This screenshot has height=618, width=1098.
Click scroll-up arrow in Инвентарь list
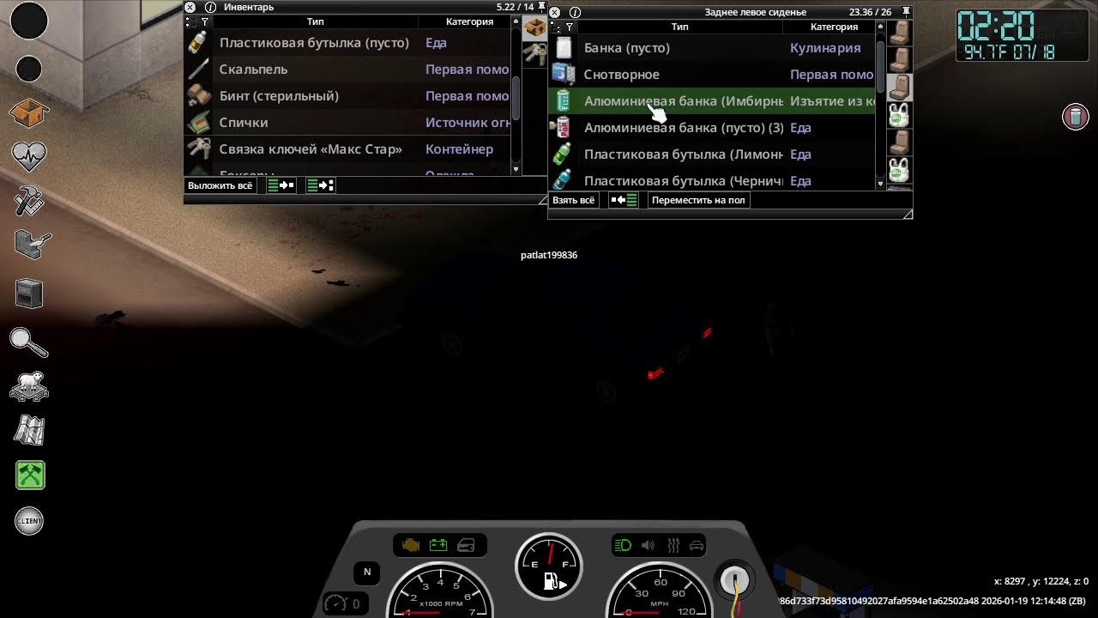(x=516, y=21)
